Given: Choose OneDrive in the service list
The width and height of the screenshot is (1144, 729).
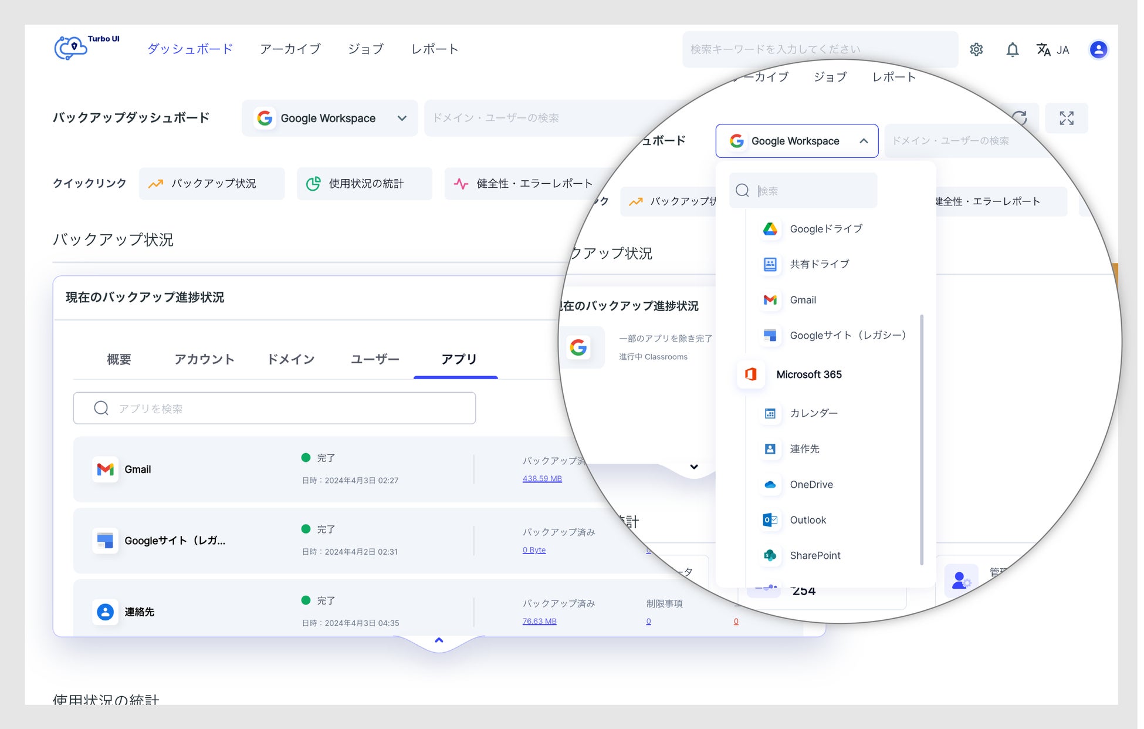Looking at the screenshot, I should click(x=811, y=484).
